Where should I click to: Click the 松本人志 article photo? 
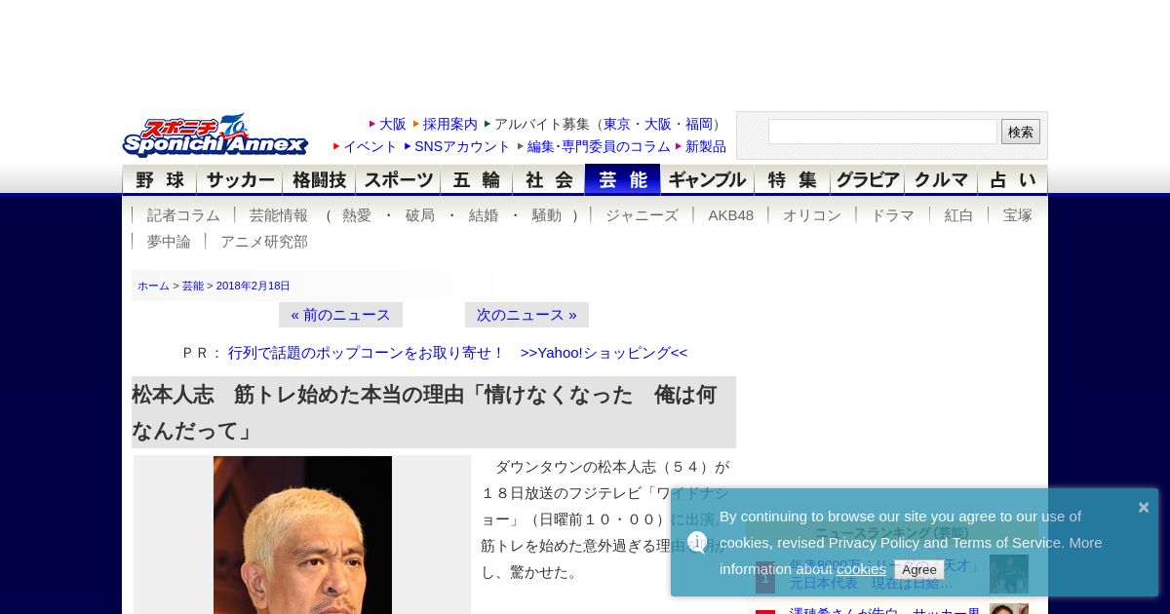[302, 535]
